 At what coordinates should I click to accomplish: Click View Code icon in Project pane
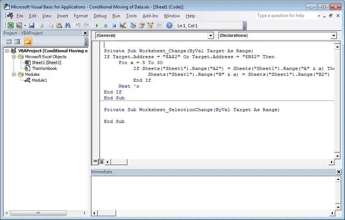click(x=9, y=42)
